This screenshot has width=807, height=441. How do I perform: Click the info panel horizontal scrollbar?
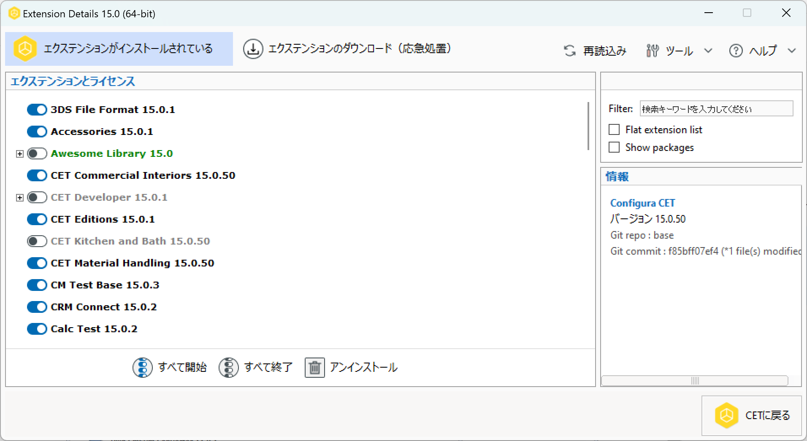[x=695, y=381]
